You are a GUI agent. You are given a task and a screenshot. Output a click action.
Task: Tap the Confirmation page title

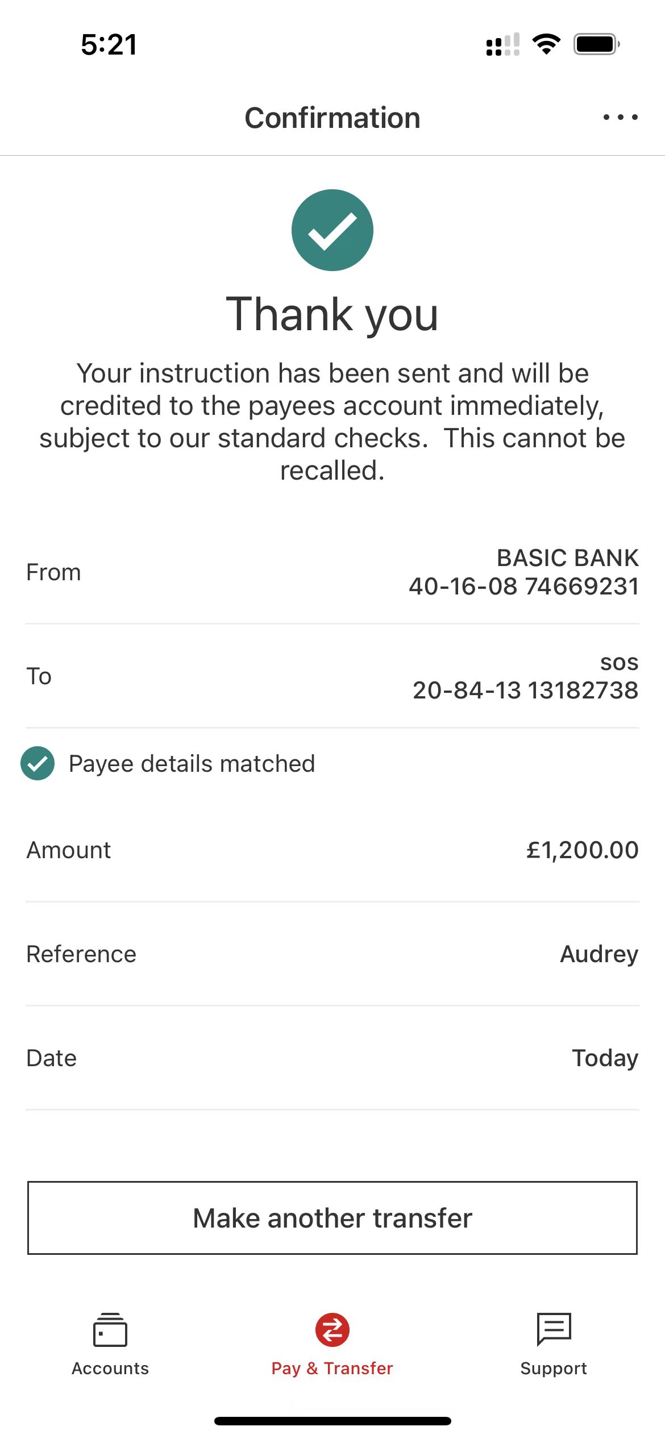click(x=332, y=118)
